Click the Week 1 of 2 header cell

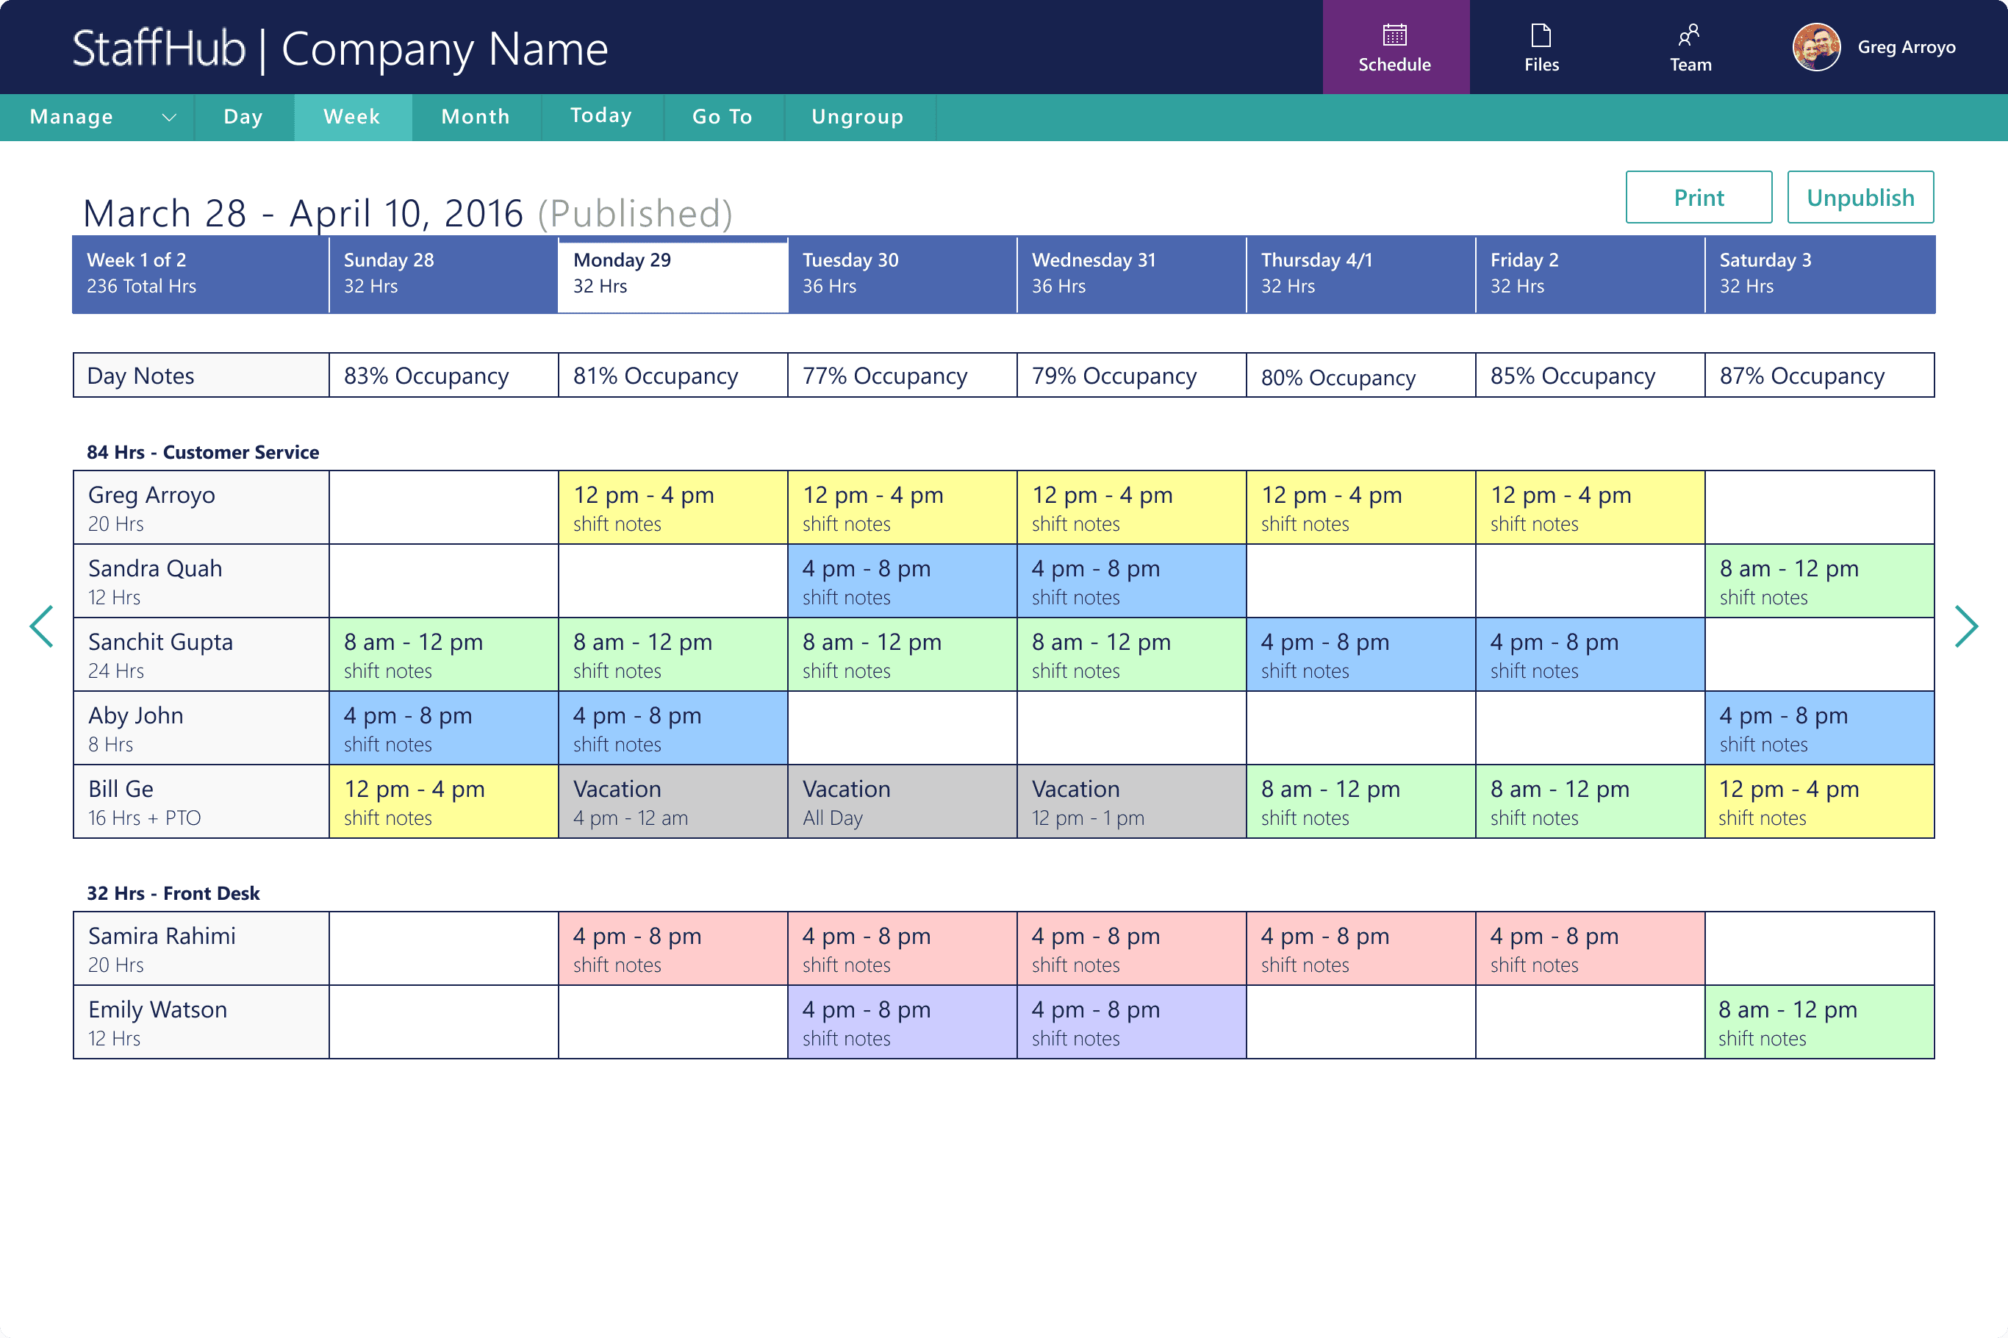[x=201, y=275]
